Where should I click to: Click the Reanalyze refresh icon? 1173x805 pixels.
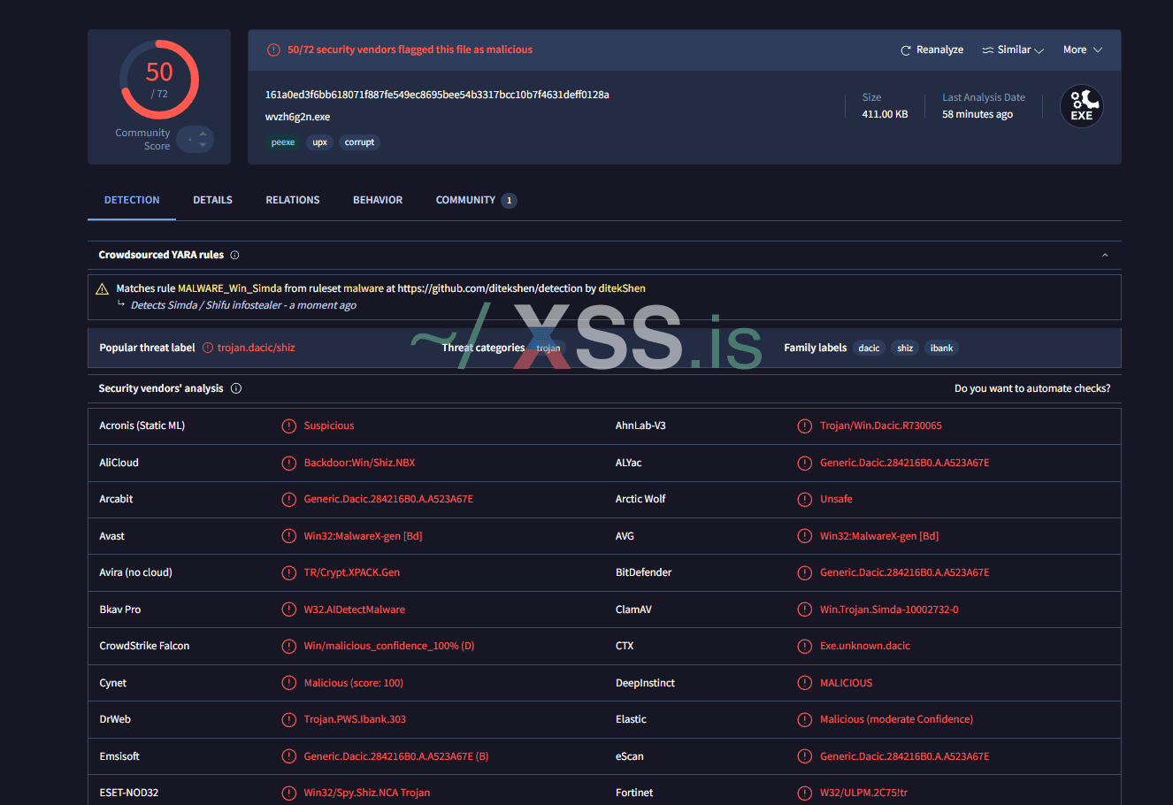tap(905, 50)
